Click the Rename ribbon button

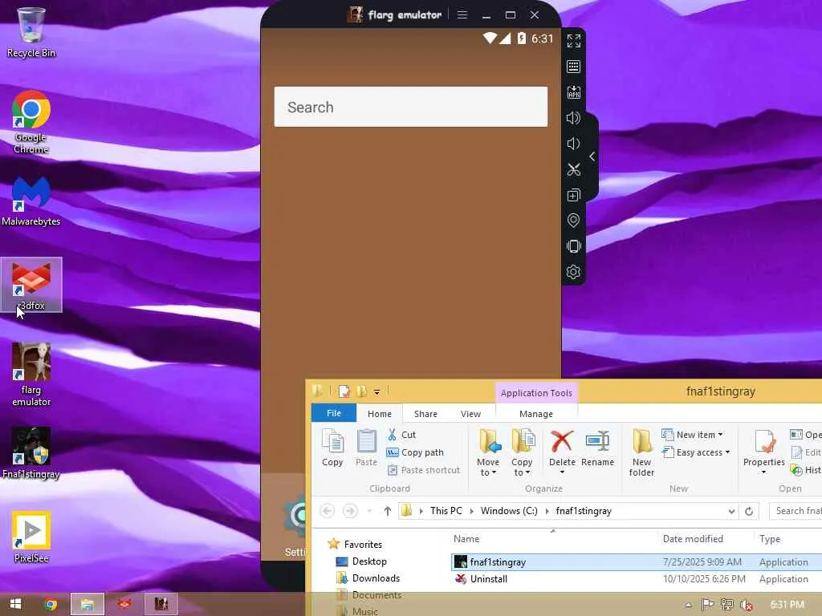click(x=597, y=448)
